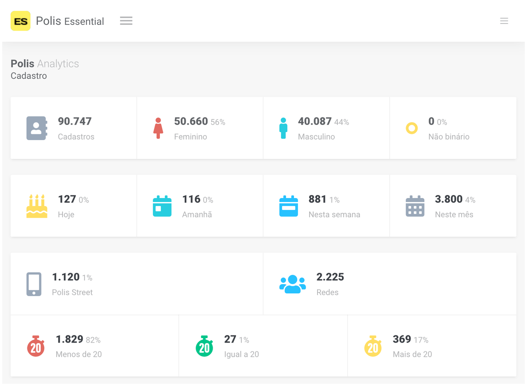Click the Polis Essential title text

tap(70, 21)
